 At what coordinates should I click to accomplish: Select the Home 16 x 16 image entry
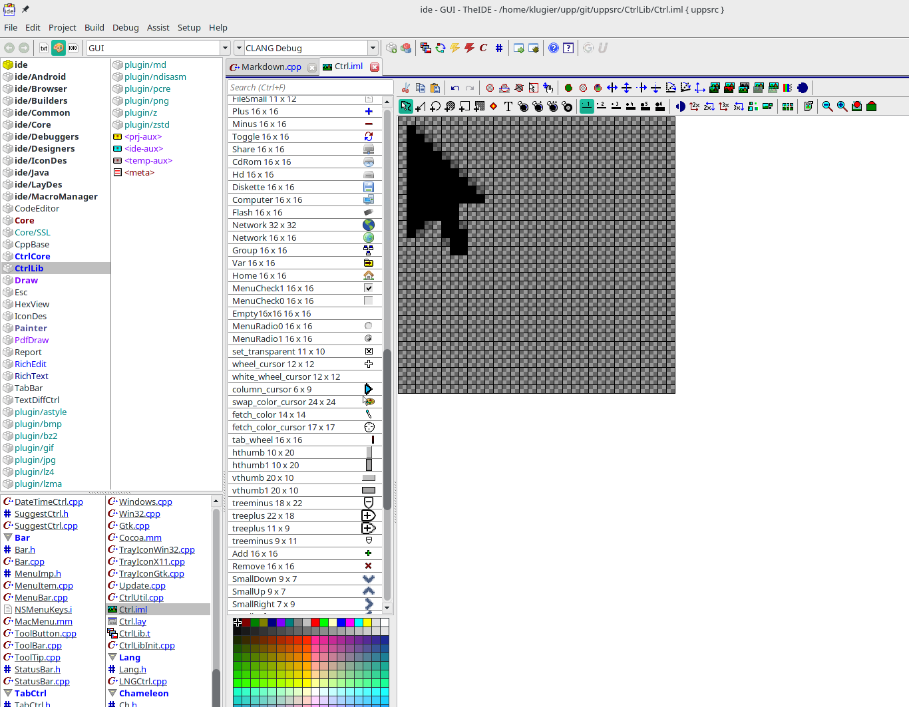260,276
